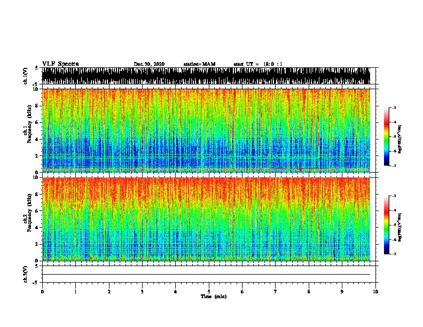
Task: Click the "-7" tick on ch.1 color bar
Action: 394,166
